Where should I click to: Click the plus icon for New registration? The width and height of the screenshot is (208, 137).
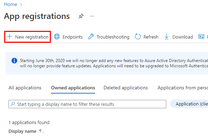pos(9,36)
